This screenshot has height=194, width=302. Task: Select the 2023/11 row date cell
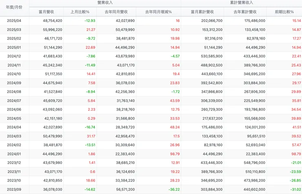click(14, 172)
